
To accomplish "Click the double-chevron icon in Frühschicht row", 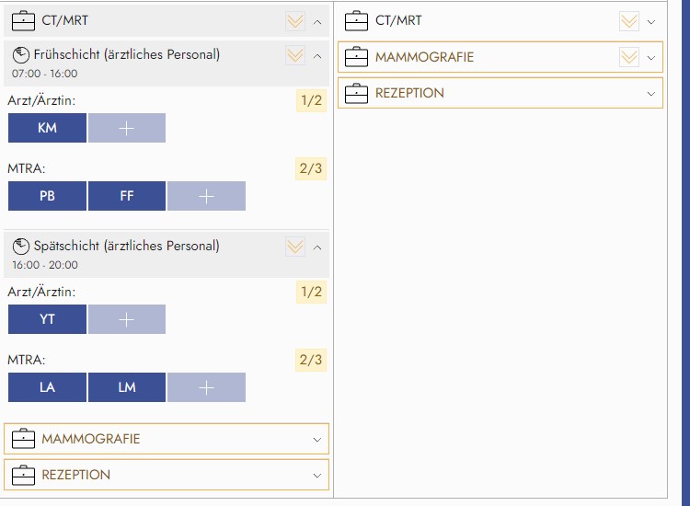I will pos(294,55).
